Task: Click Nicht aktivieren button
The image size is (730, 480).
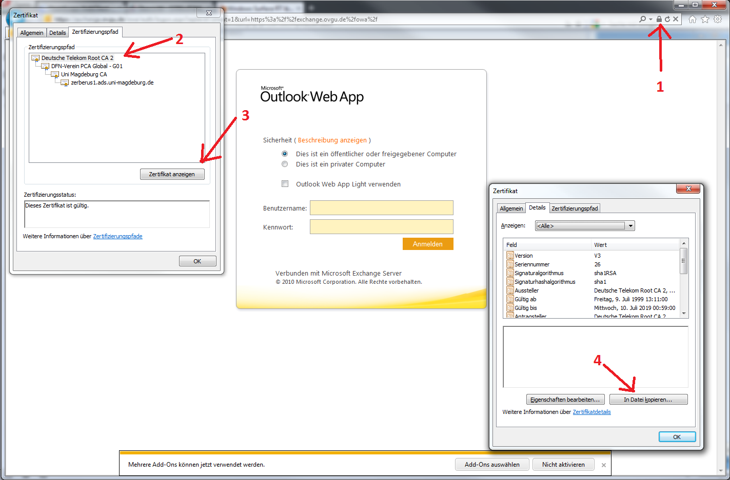Action: (563, 465)
